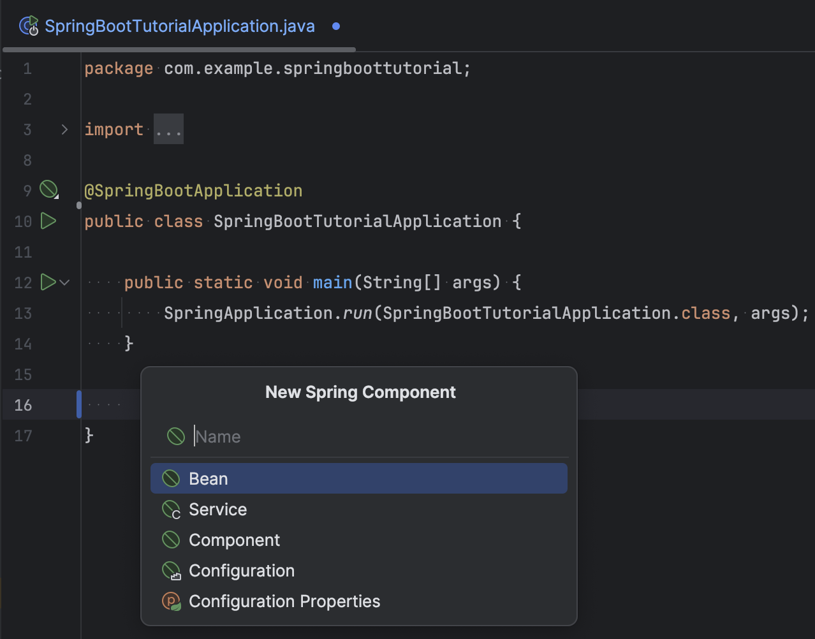
Task: Collapse the main method with the fold chevron
Action: coord(64,282)
